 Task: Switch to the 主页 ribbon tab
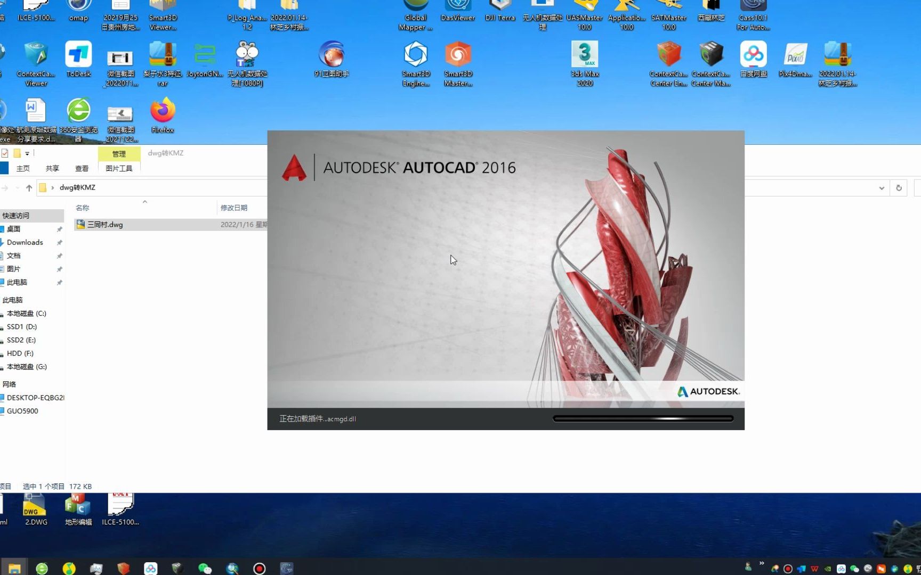[x=23, y=168]
